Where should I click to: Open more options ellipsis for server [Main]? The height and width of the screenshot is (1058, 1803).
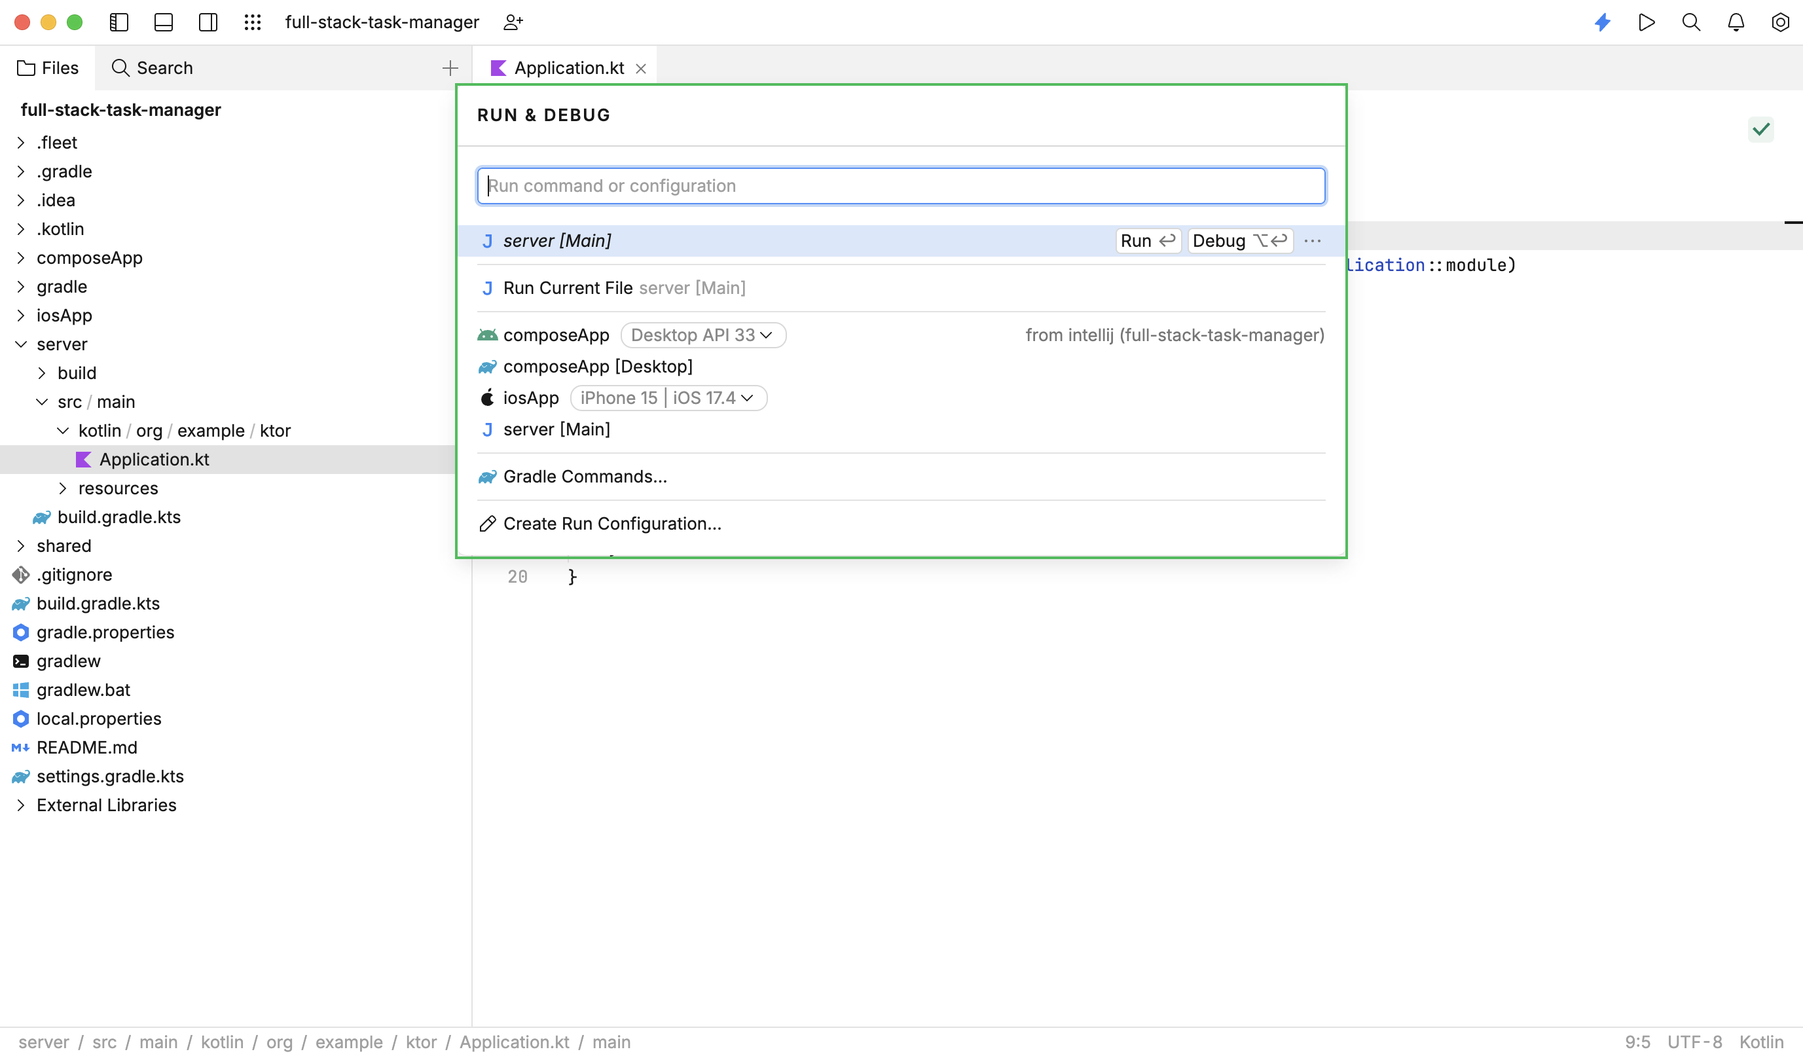1313,241
